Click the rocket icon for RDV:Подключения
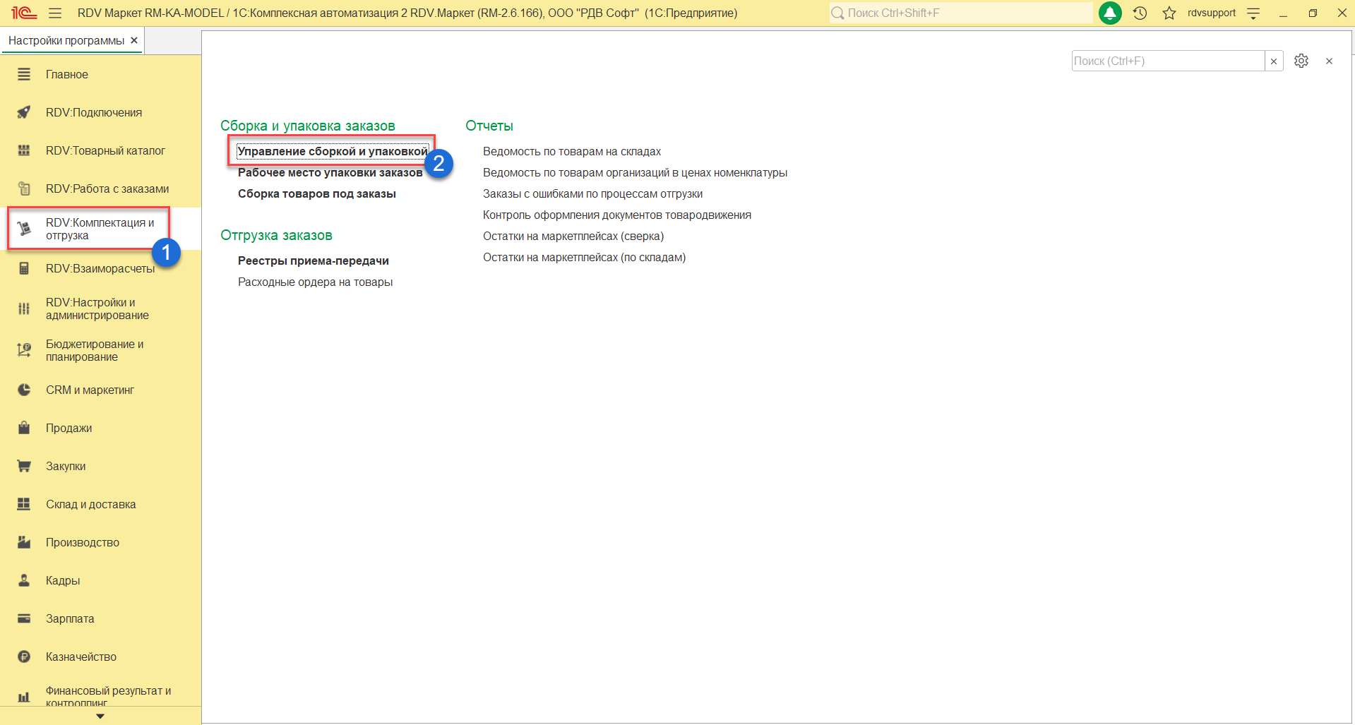 click(x=24, y=112)
